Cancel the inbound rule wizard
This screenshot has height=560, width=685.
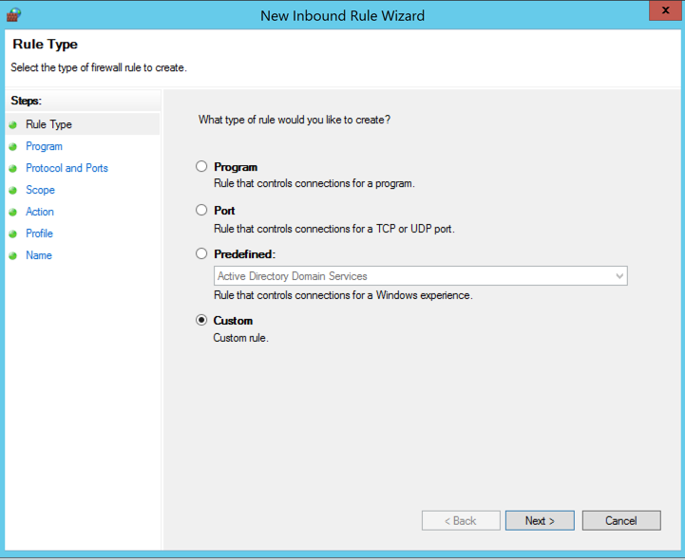[620, 520]
